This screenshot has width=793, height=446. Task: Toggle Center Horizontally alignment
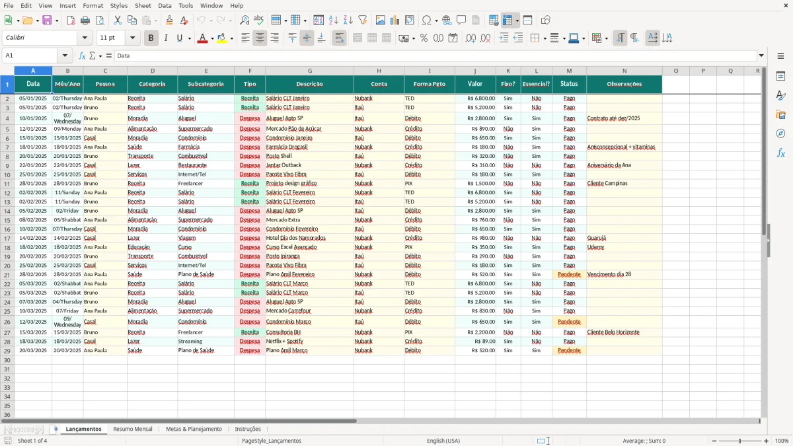click(260, 38)
